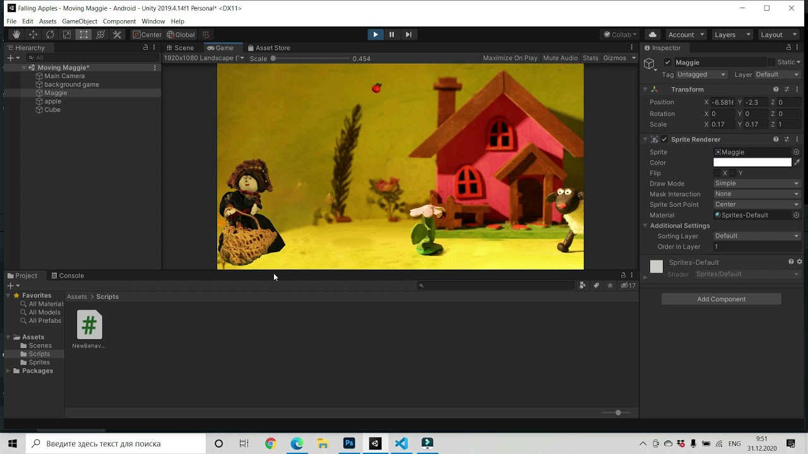The width and height of the screenshot is (808, 454).
Task: Toggle Flip Y checkbox
Action: point(732,173)
